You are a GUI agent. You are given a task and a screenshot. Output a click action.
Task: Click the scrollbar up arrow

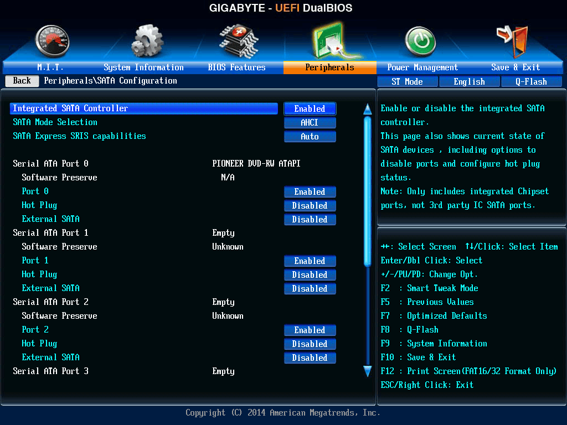coord(368,109)
